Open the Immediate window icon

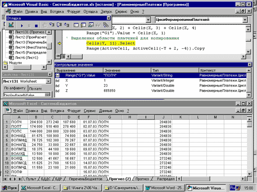83,25
